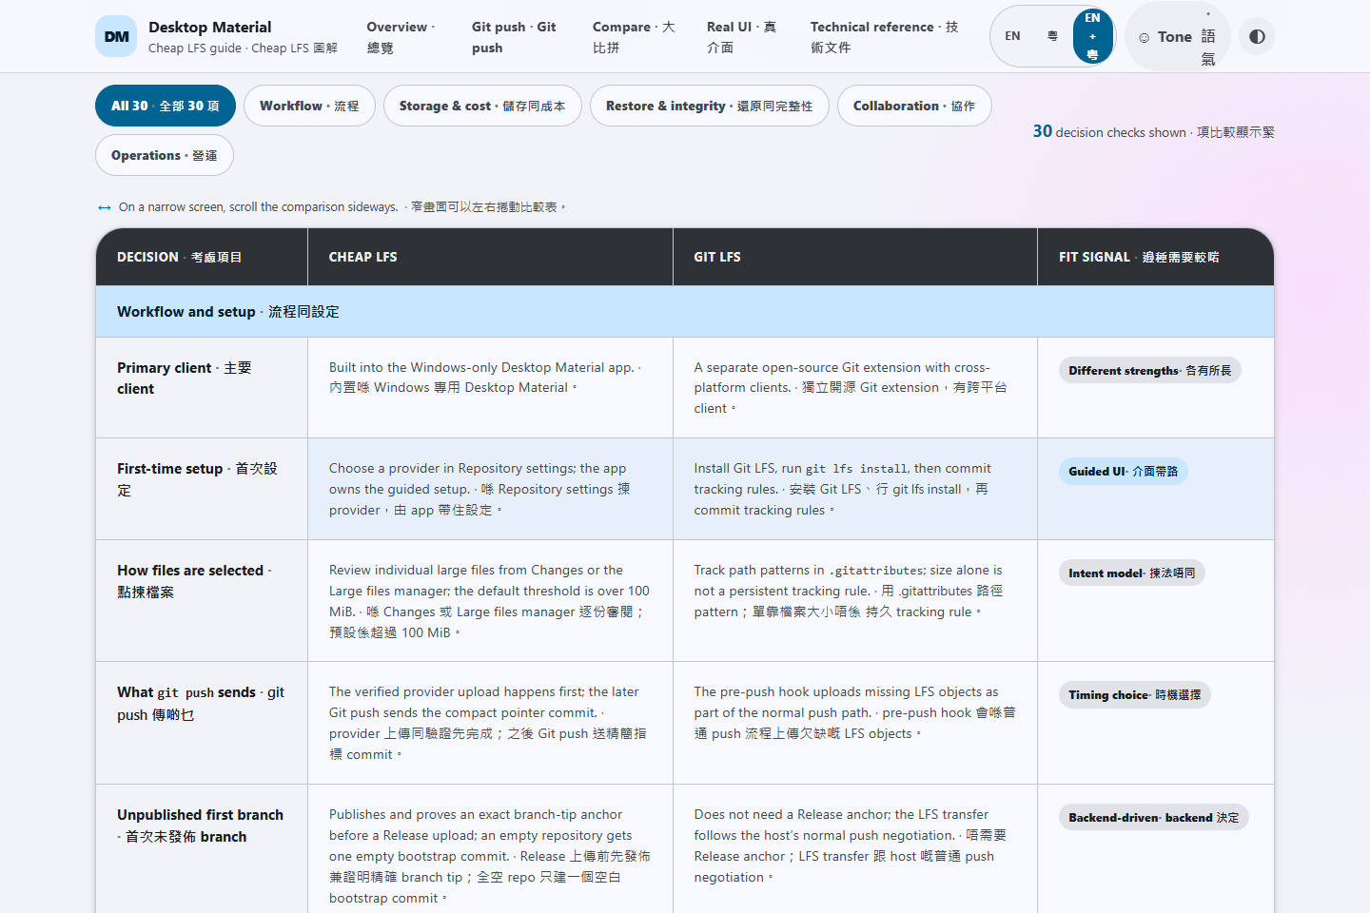1370x913 pixels.
Task: Open the Compare 大比拼 nav item
Action: coord(634,37)
